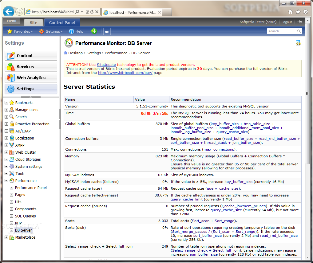Click the Bookmarks star icon in tree

coord(12,103)
